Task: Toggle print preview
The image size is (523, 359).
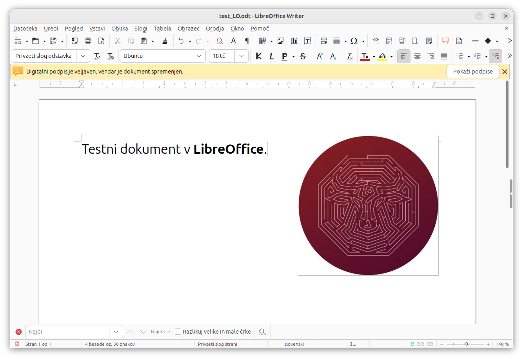Action: (x=101, y=41)
